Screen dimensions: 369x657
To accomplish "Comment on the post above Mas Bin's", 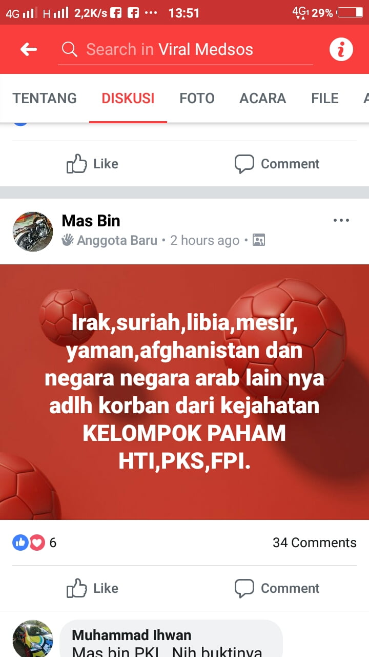I will click(277, 164).
